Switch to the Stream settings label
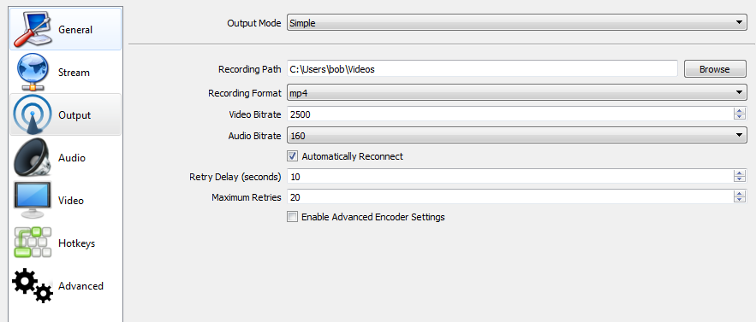 click(74, 73)
